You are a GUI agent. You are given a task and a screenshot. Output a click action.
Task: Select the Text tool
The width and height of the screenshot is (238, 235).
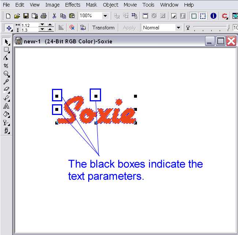point(6,106)
